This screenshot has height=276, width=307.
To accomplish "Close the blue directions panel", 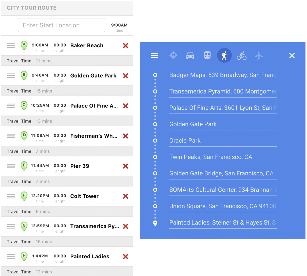I will click(292, 56).
